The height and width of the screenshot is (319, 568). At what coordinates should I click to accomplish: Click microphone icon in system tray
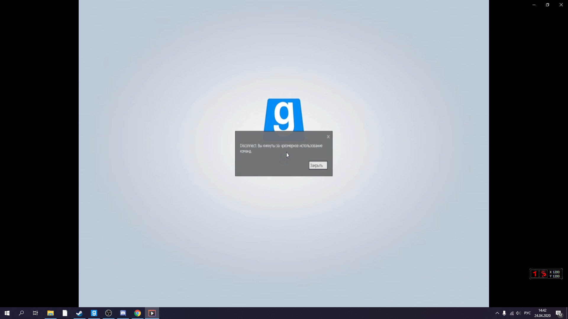point(504,313)
